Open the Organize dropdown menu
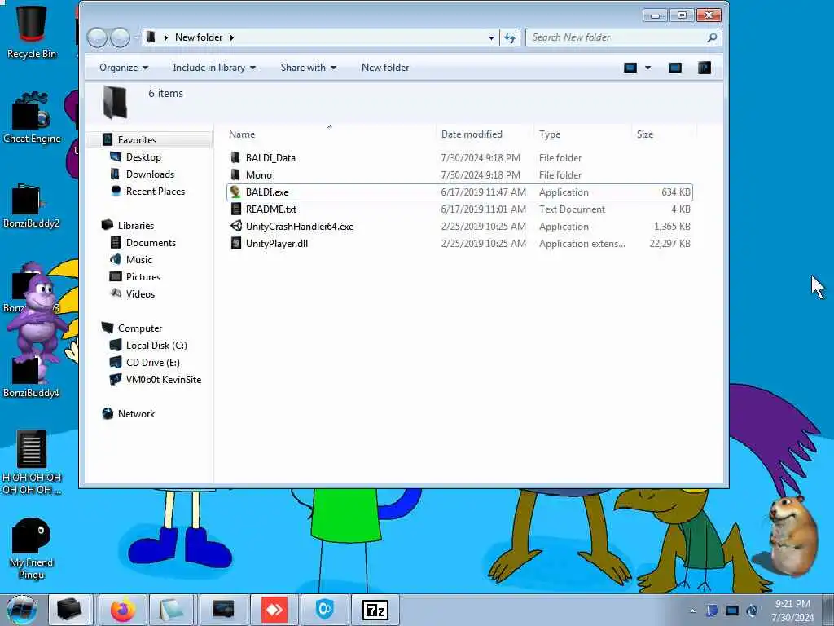 point(124,68)
